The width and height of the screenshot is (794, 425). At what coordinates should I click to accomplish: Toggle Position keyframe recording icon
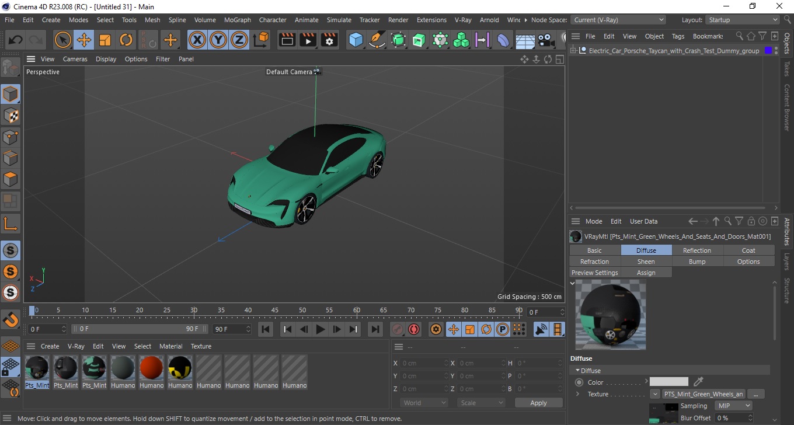tap(453, 329)
